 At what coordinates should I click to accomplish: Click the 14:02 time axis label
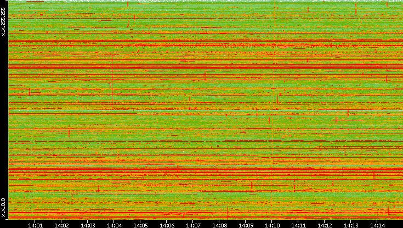[x=61, y=225]
